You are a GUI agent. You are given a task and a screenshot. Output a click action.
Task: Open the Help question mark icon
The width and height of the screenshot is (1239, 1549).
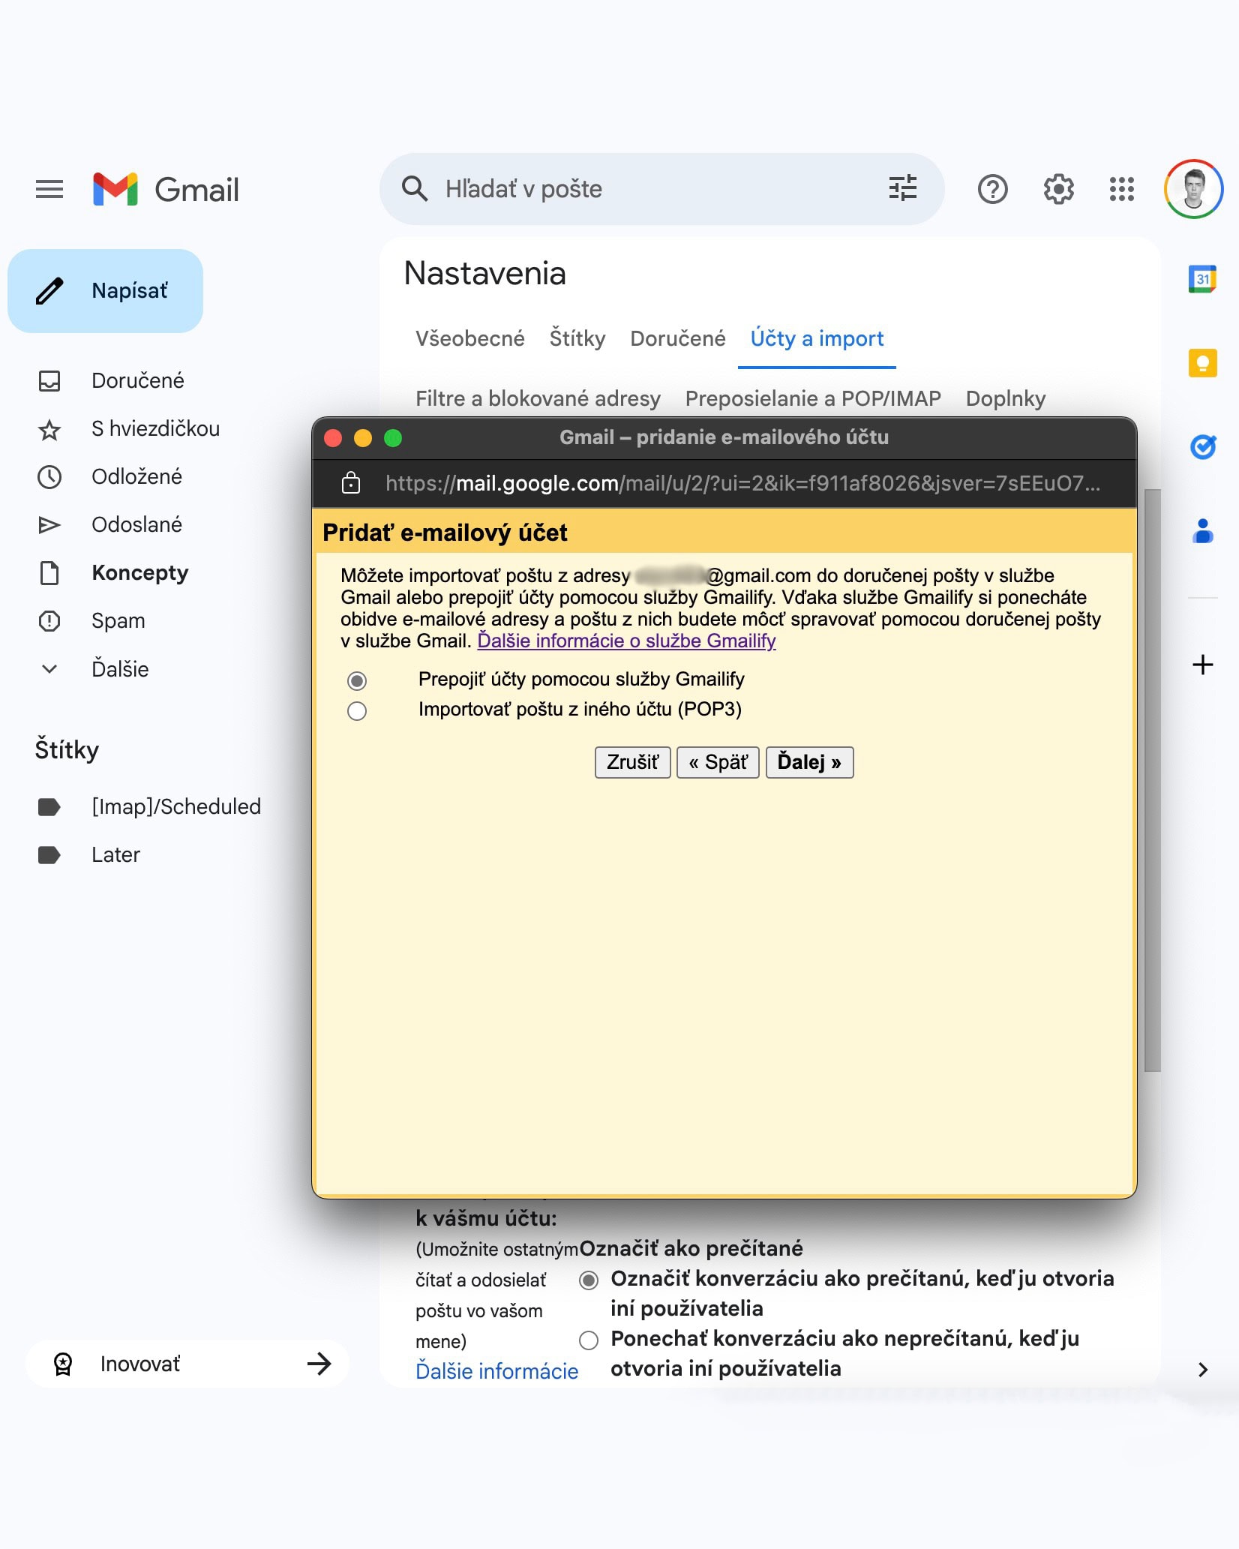point(992,189)
